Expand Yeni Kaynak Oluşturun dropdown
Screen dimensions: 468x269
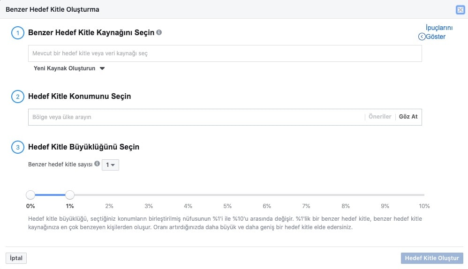[69, 68]
